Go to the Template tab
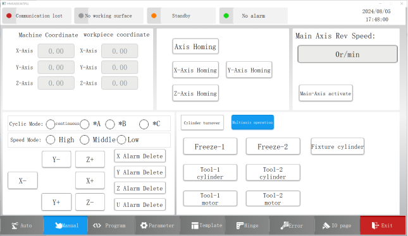408x236 pixels. pyautogui.click(x=202, y=225)
